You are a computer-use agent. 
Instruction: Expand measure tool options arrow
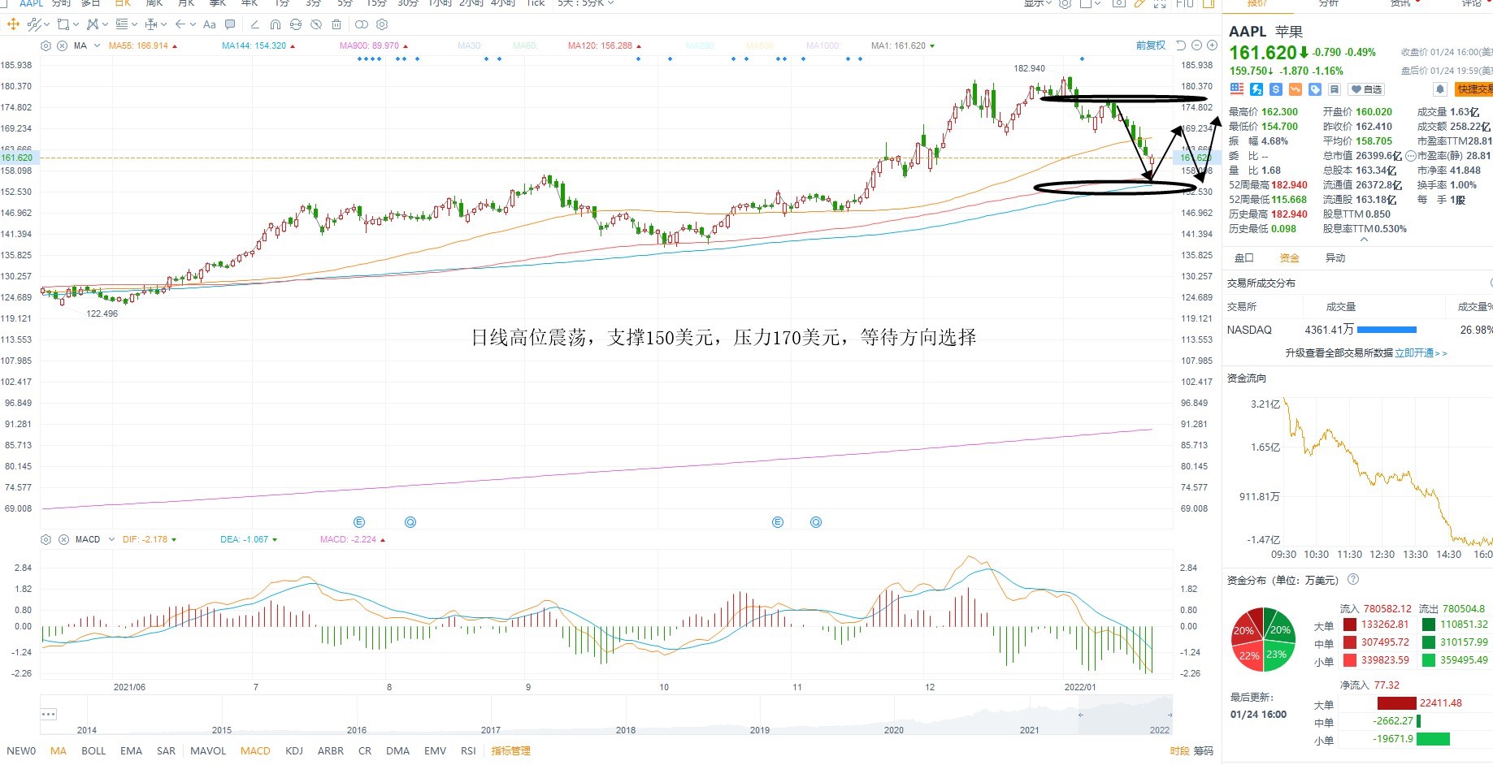click(x=163, y=24)
